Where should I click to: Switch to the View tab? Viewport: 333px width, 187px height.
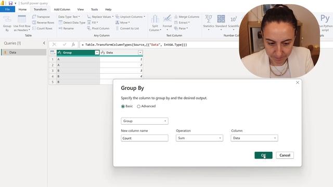click(x=81, y=9)
